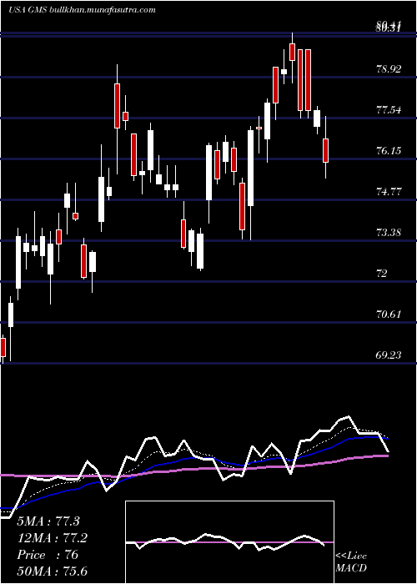Click inside the MACD inset chart box
This screenshot has width=417, height=584.
click(229, 542)
